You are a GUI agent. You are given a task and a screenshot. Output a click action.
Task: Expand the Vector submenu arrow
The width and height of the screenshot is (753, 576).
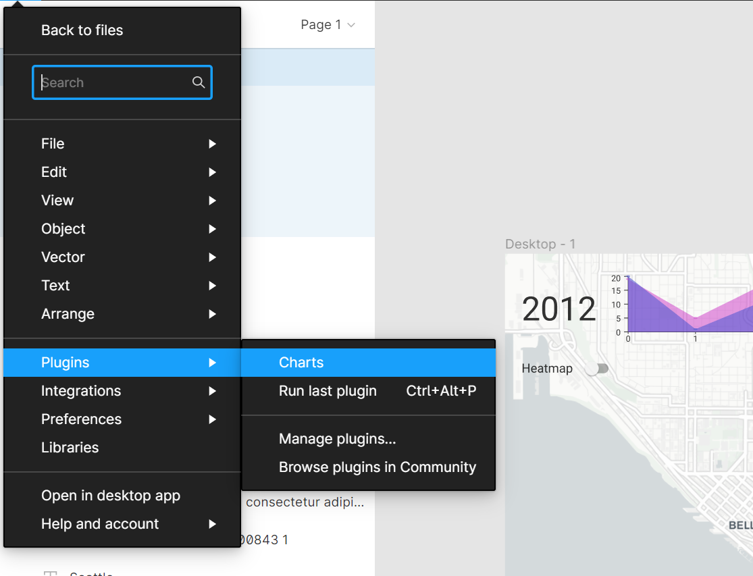point(212,257)
